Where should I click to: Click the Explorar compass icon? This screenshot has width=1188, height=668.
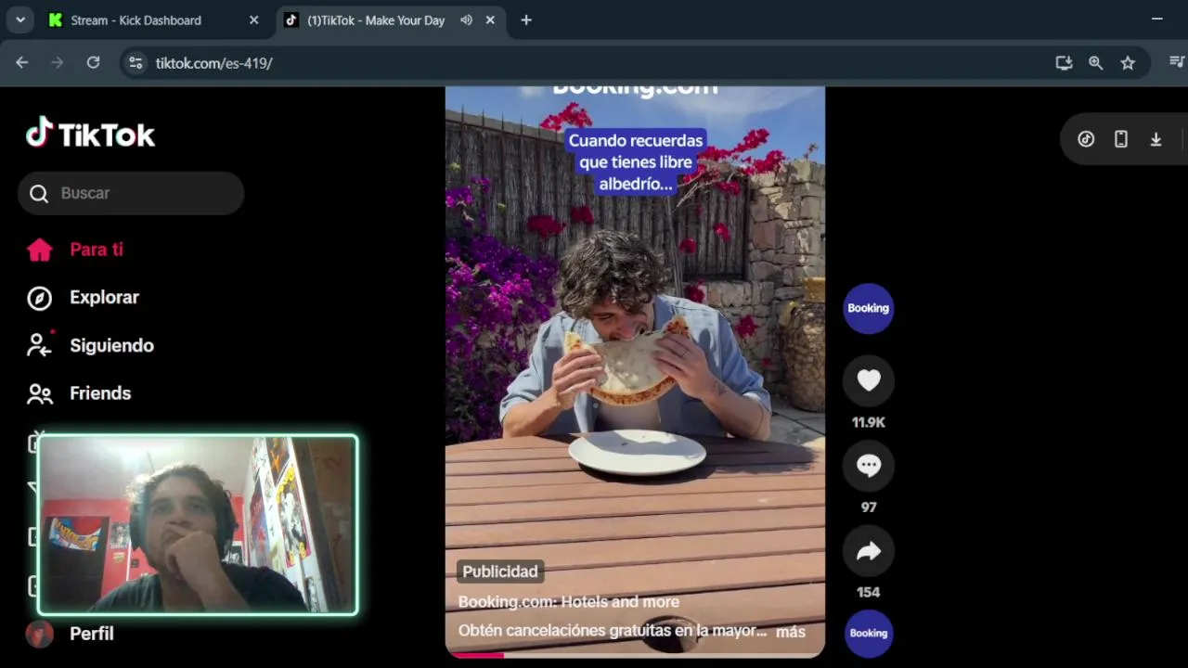[x=39, y=298]
